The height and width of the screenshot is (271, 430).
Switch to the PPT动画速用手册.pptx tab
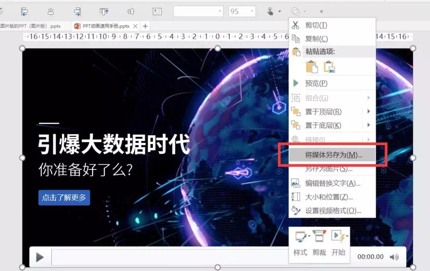[106, 25]
